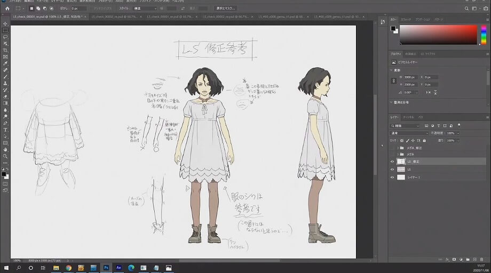This screenshot has width=491, height=273.
Task: Hide the LS layer
Action: 392,170
